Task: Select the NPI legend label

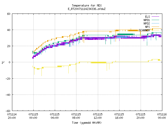Action: (147, 27)
